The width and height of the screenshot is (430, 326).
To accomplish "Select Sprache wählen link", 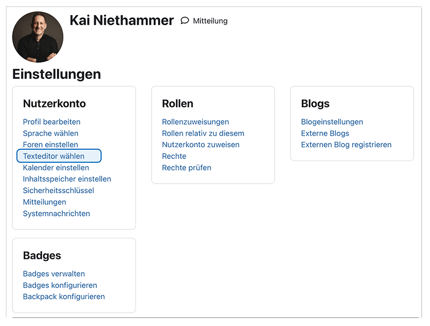I will tap(51, 133).
